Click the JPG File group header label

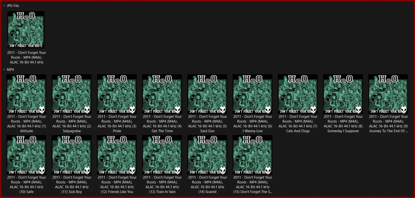point(13,6)
